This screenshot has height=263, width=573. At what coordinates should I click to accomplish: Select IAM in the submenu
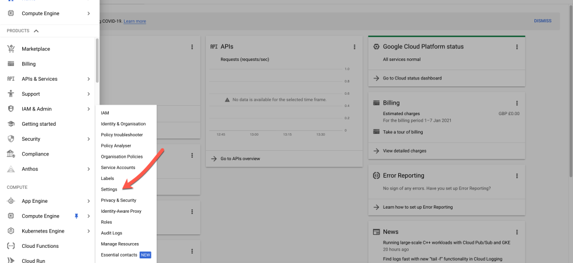point(105,113)
